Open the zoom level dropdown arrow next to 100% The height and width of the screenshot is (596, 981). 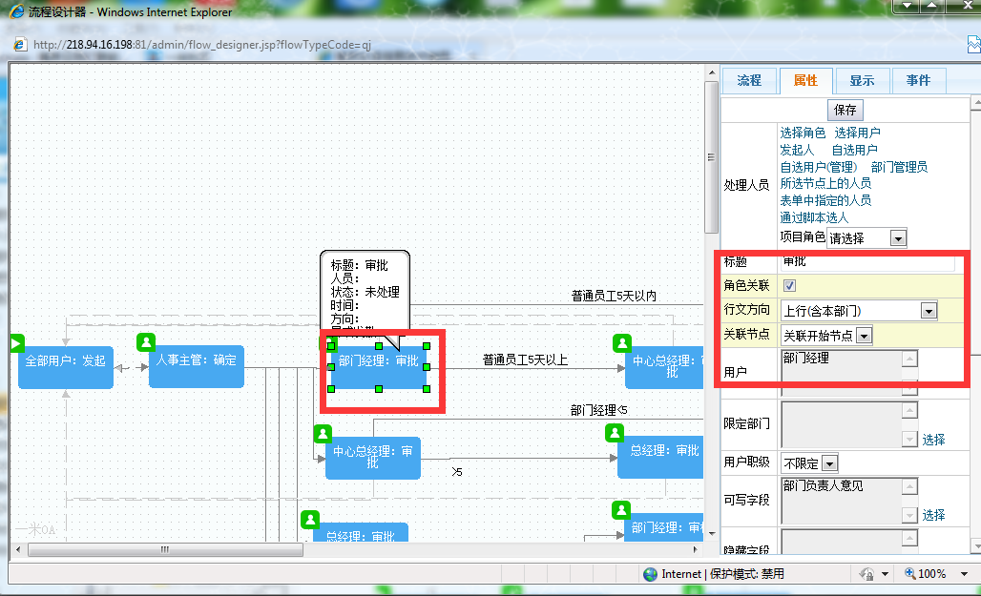point(964,573)
